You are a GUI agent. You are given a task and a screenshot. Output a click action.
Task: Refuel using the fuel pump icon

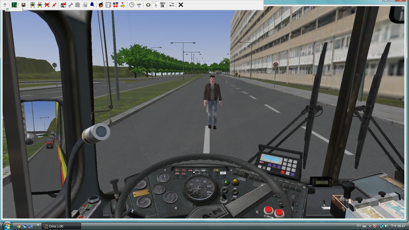[x=85, y=5]
